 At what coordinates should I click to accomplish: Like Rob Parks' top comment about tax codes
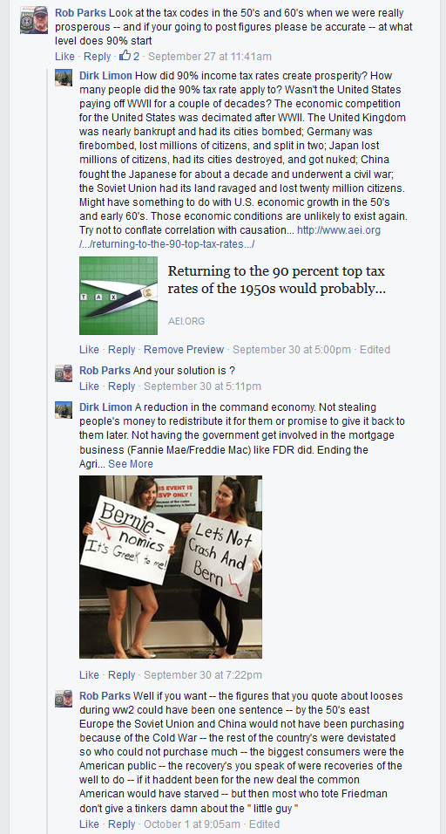[x=64, y=56]
